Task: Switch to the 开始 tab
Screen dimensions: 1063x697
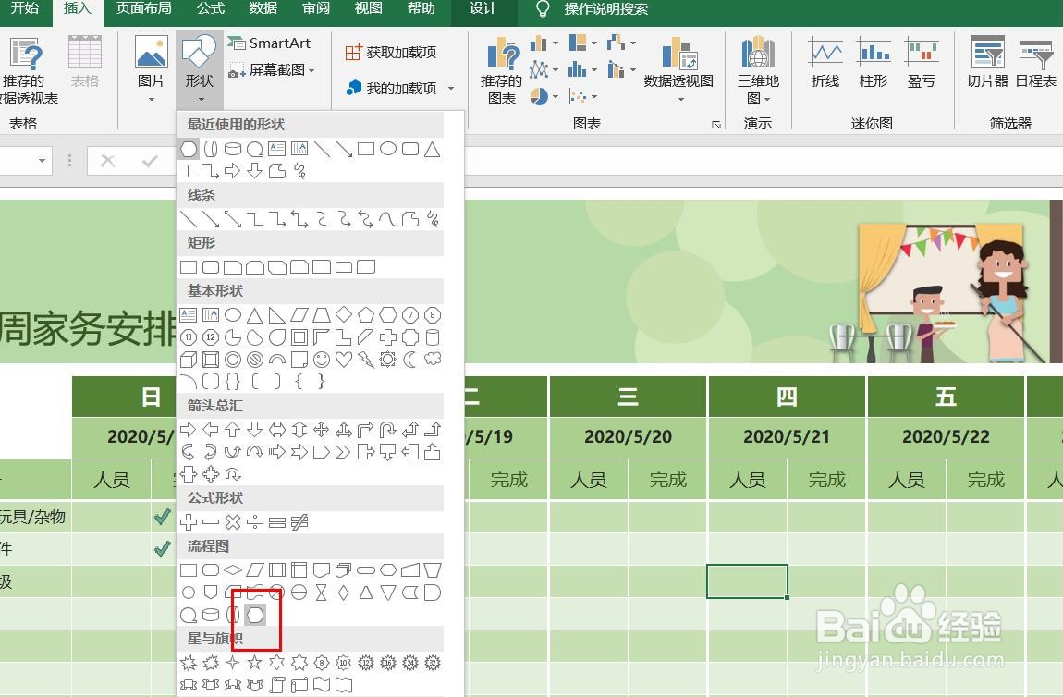Action: pos(25,8)
